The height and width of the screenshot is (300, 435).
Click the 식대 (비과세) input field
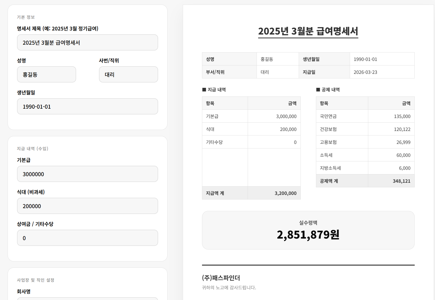87,206
